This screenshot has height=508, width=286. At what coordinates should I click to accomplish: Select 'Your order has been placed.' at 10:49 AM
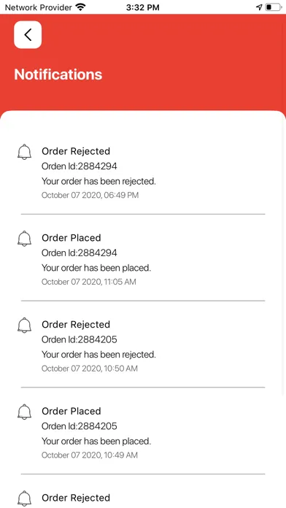[96, 442]
